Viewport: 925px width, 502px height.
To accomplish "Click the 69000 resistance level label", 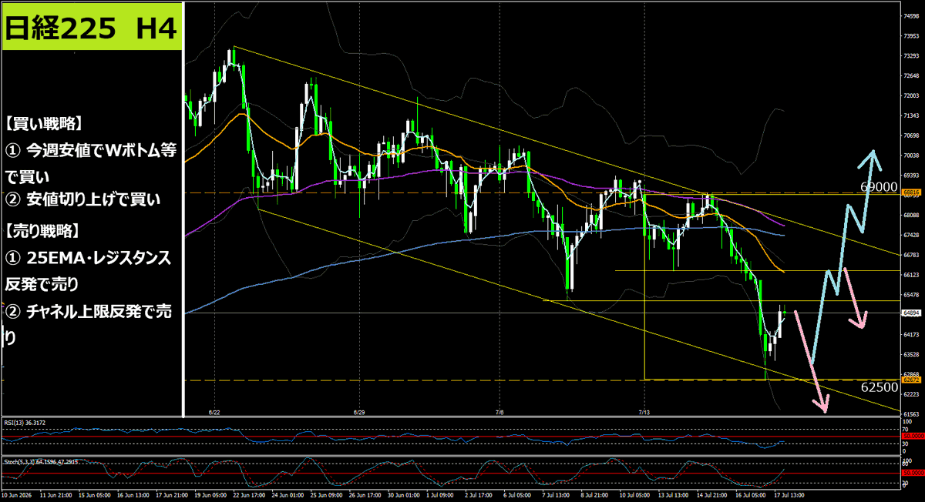I will (x=877, y=187).
